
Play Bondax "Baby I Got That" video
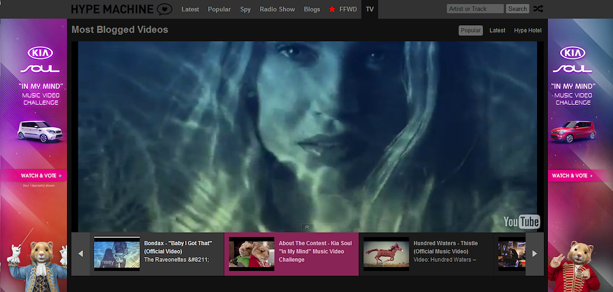click(x=117, y=254)
